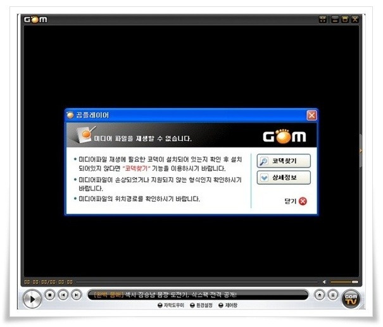Click the text 미디어 파일을 재생할 수 없습니다.
This screenshot has height=327, width=383.
point(142,139)
